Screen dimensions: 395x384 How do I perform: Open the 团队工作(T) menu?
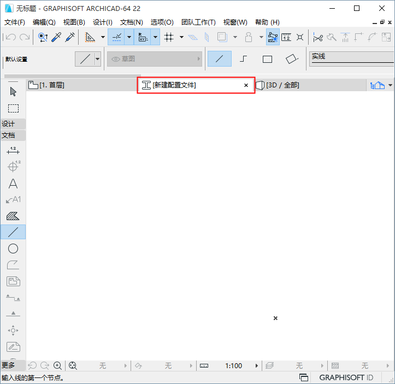click(x=198, y=22)
